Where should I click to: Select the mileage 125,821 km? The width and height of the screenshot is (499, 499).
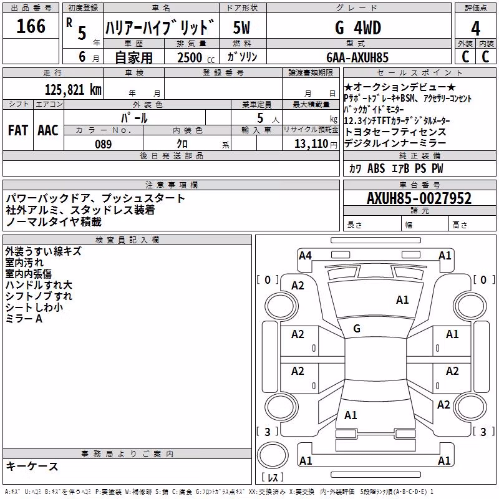pyautogui.click(x=73, y=90)
